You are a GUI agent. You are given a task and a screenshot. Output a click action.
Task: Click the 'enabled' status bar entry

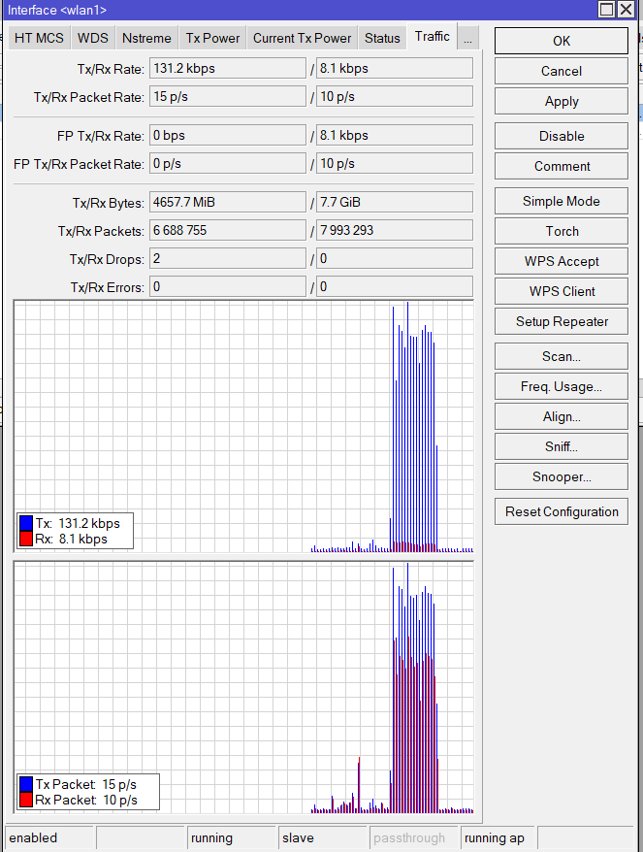pos(50,837)
